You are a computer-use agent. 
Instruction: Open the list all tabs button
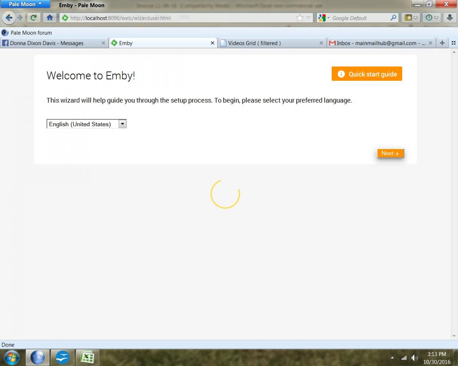tap(453, 43)
